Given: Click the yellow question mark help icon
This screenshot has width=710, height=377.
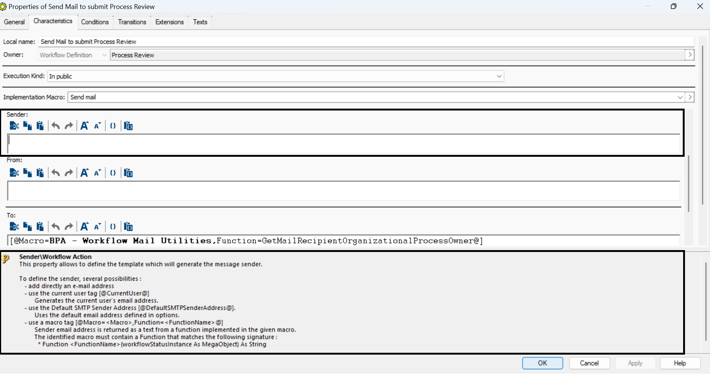Looking at the screenshot, I should (x=6, y=258).
